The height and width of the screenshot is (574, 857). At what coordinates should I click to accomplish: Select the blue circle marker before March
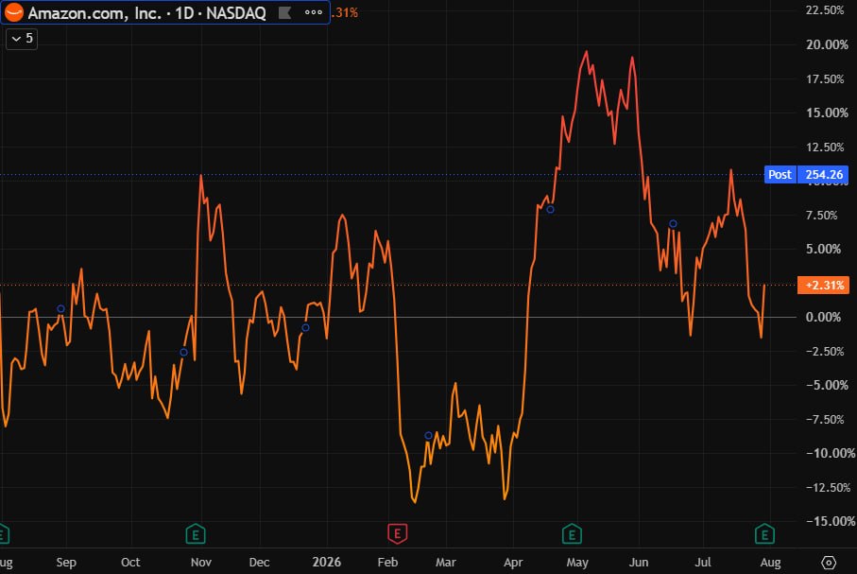coord(429,436)
